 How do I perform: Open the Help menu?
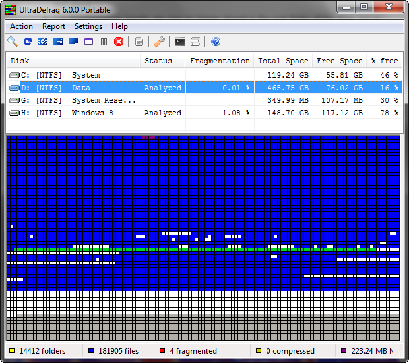tap(119, 26)
